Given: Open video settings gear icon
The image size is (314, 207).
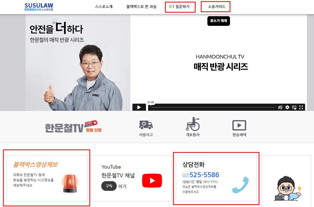Looking at the screenshot, I should [287, 107].
